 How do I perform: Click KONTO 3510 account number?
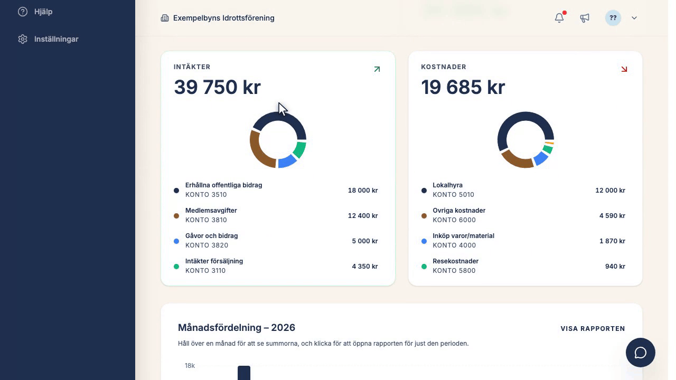206,195
